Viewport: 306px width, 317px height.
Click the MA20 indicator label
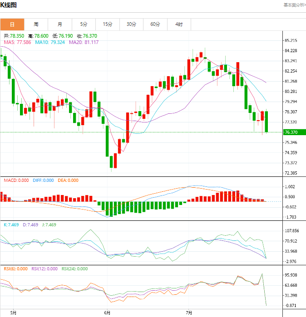click(84, 42)
